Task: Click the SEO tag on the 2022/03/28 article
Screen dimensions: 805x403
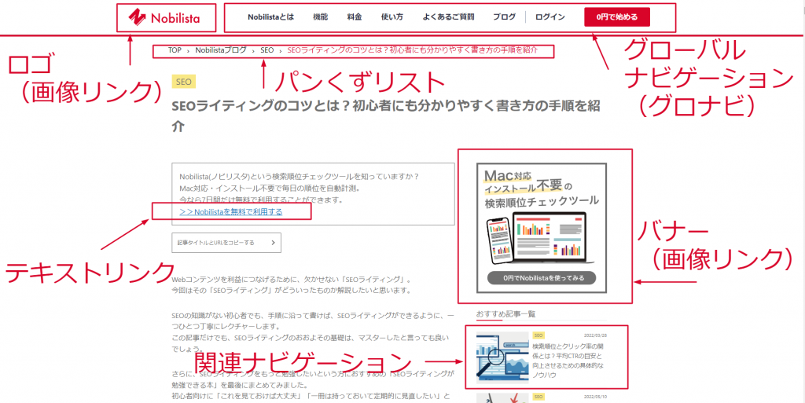Action: coord(539,335)
